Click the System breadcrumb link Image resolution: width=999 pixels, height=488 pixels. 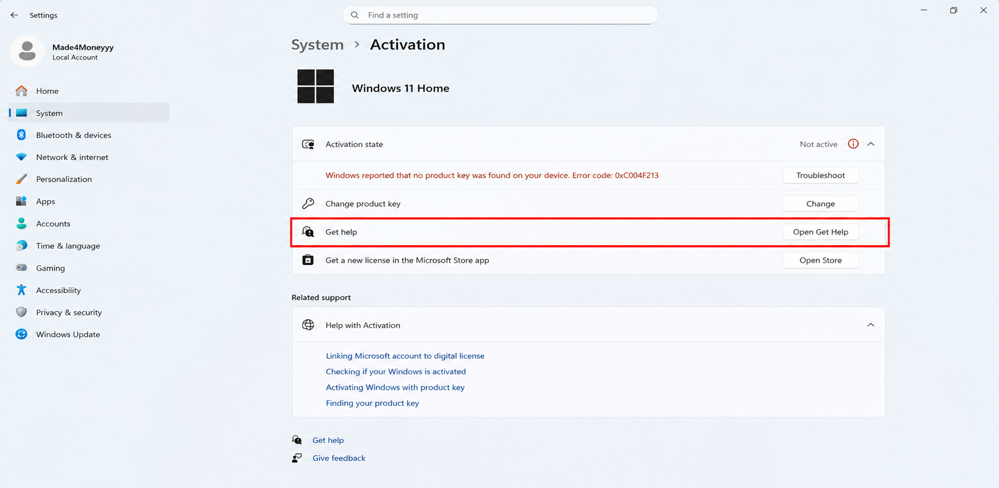coord(317,45)
